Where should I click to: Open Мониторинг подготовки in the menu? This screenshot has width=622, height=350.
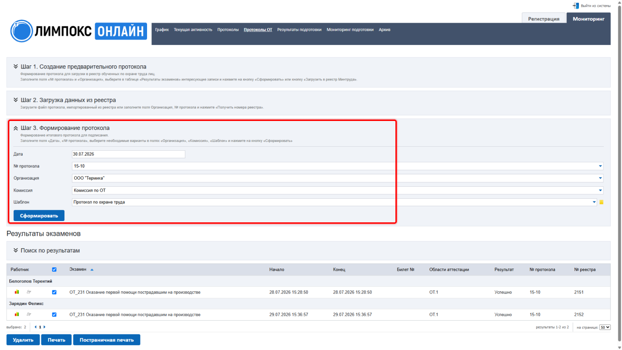tap(350, 30)
